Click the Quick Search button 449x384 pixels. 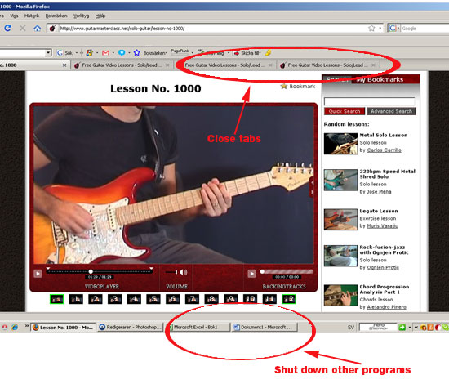click(x=345, y=111)
